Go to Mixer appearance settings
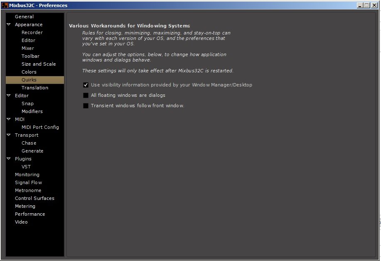Image resolution: width=381 pixels, height=261 pixels. (x=28, y=48)
